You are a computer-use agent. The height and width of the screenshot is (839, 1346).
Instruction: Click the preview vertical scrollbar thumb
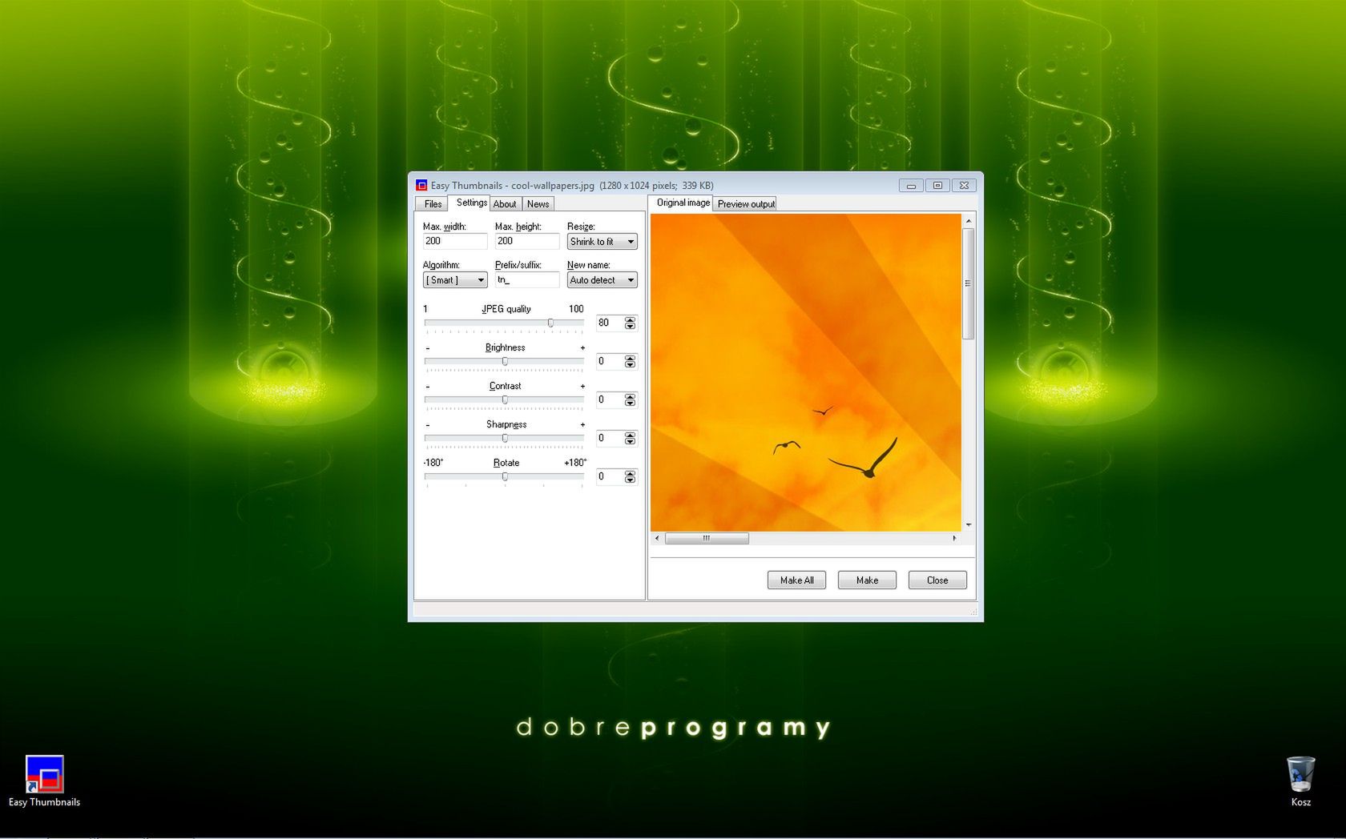coord(968,283)
